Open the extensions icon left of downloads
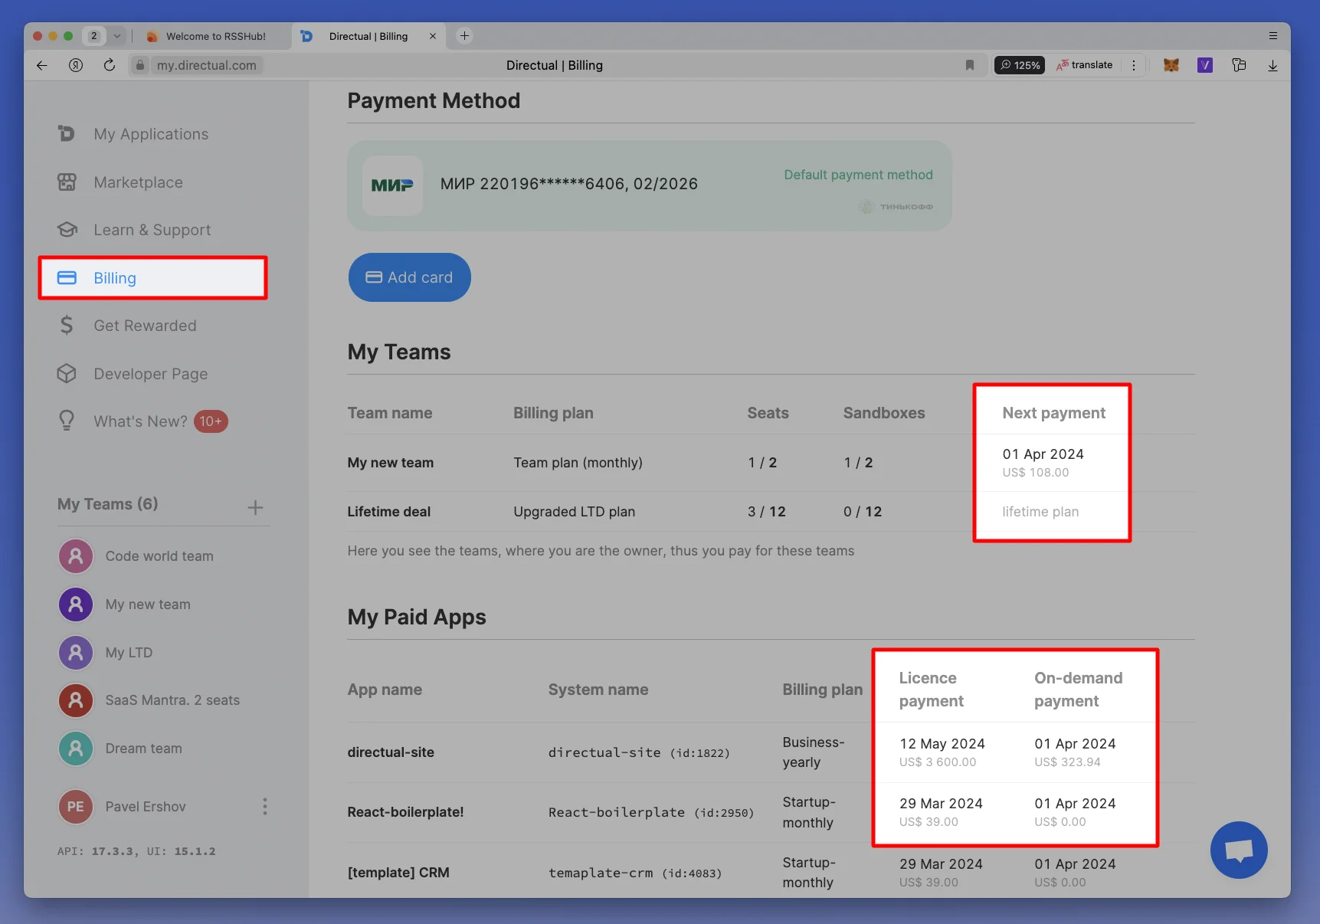The width and height of the screenshot is (1320, 924). point(1239,65)
